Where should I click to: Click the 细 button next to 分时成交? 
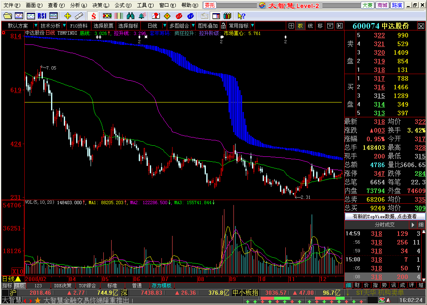point(421,225)
